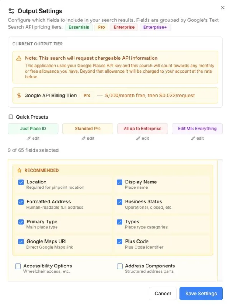This screenshot has height=307, width=230.
Task: Toggle the Google Maps URI checkbox
Action: point(21,242)
